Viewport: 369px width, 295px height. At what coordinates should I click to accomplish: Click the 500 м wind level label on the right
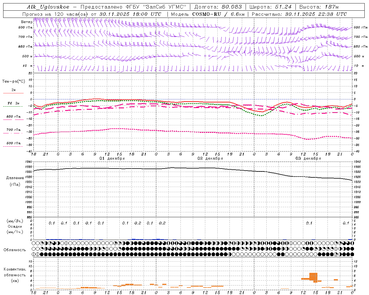tap(359, 56)
